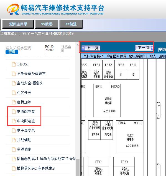Screen dimensions: 166x176
Task: Click document icon beside 车道偏离
Action: point(14,149)
